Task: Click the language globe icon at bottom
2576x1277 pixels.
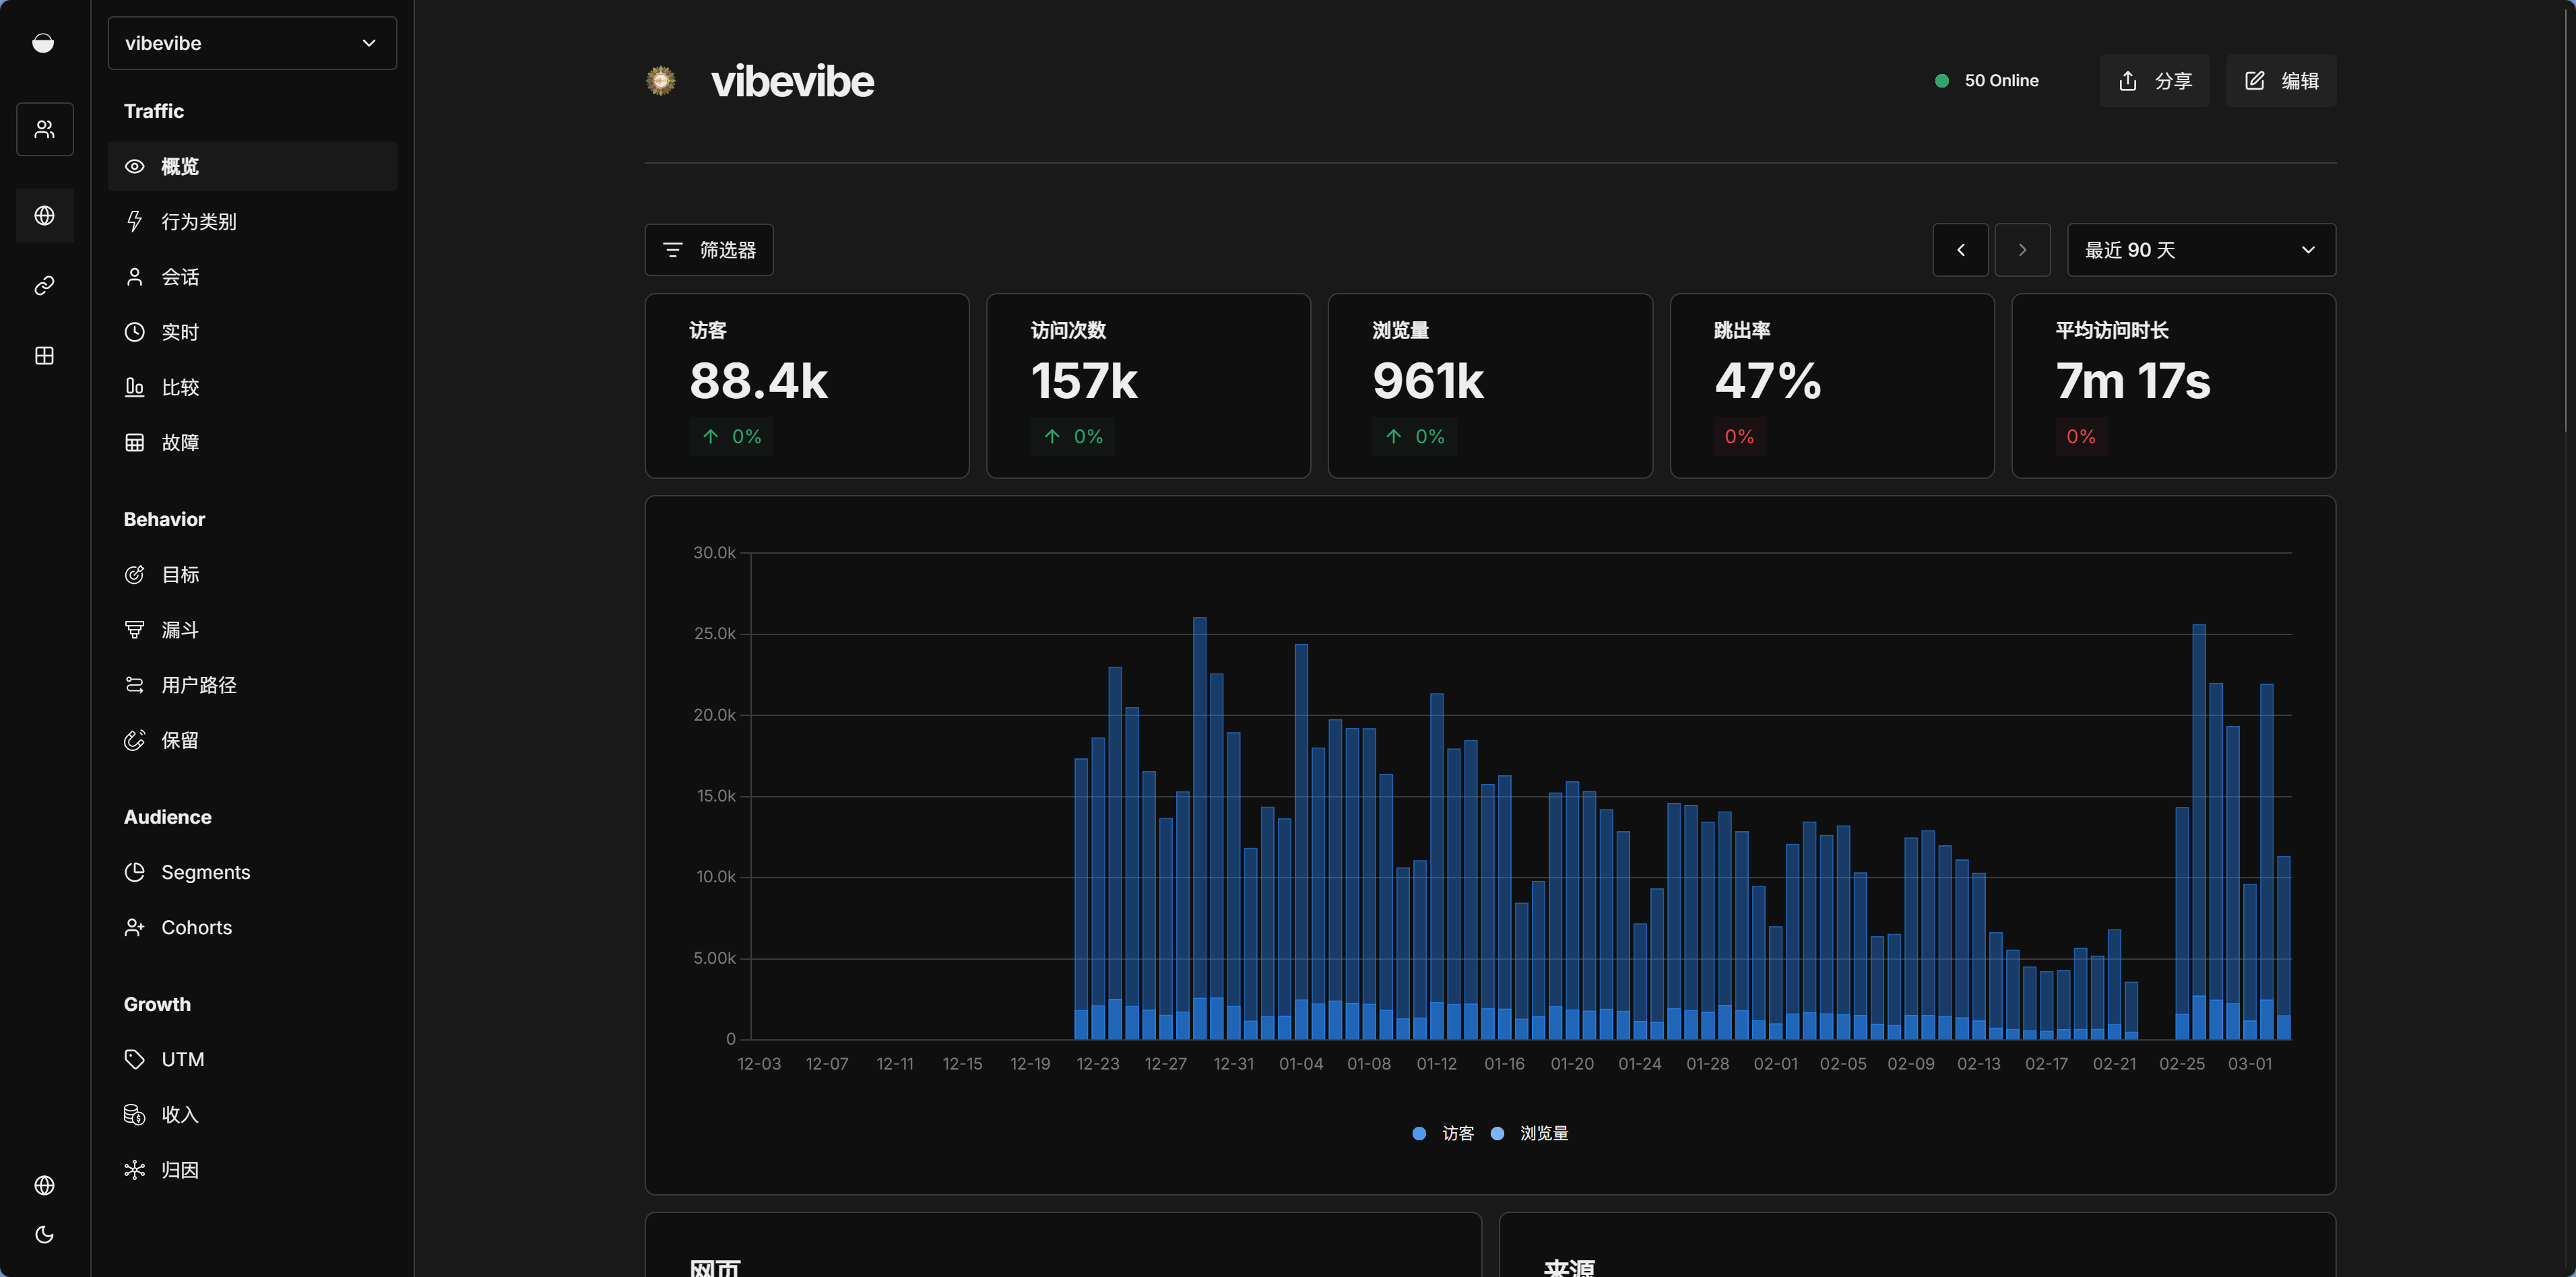Action: tap(44, 1185)
